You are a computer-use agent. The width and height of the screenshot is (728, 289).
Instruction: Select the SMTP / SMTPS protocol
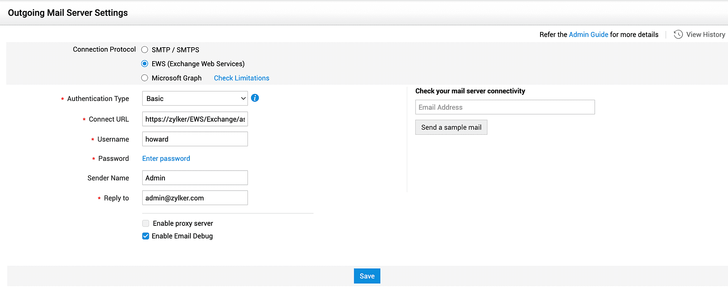click(x=145, y=50)
